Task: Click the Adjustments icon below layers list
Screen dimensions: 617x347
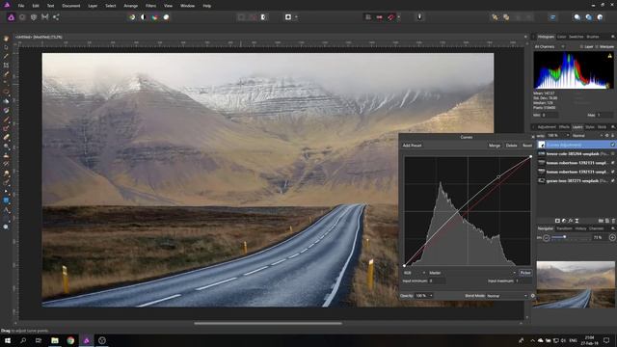Action: pyautogui.click(x=564, y=221)
